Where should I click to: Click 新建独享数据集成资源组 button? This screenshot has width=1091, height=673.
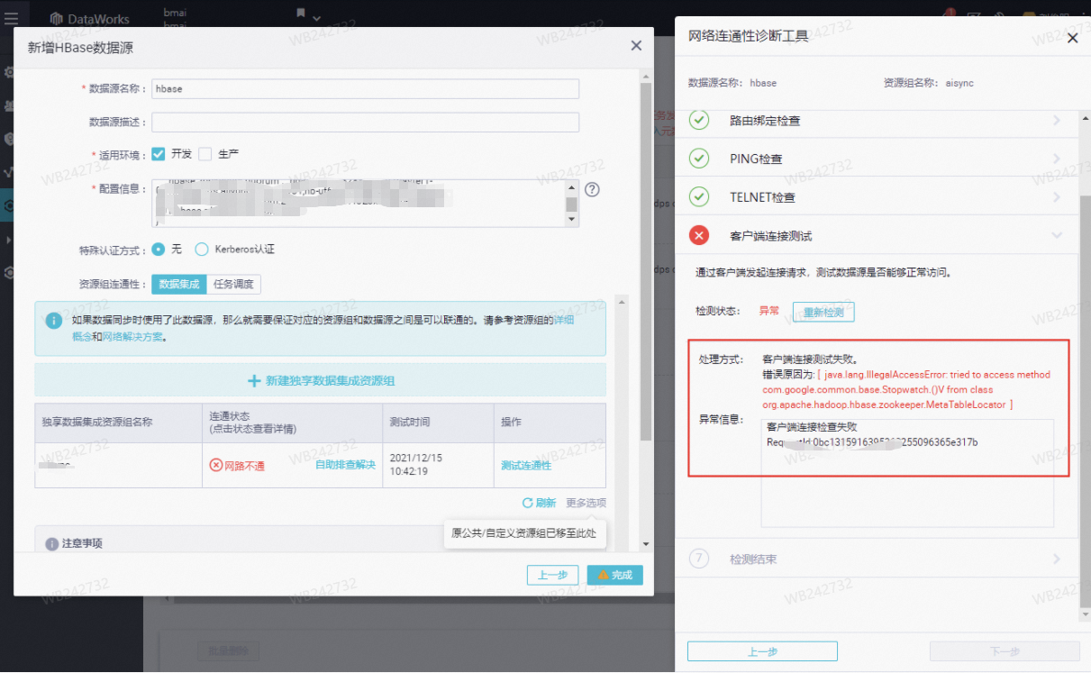[x=321, y=381]
